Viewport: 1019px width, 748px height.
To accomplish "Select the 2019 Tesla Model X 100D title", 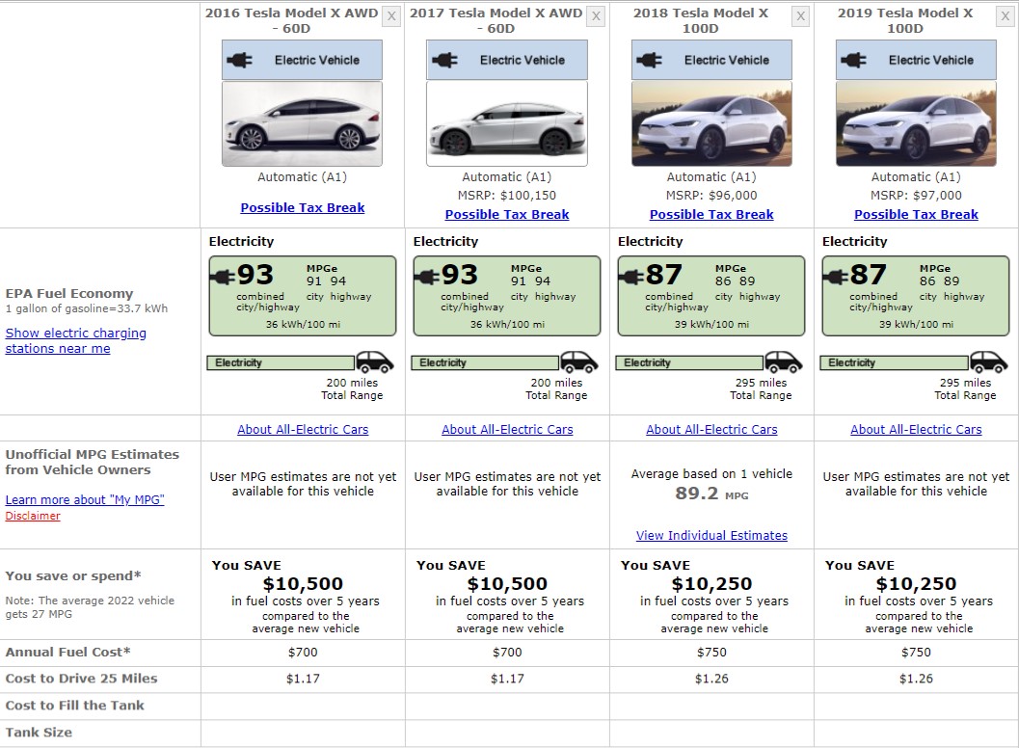I will coord(905,21).
